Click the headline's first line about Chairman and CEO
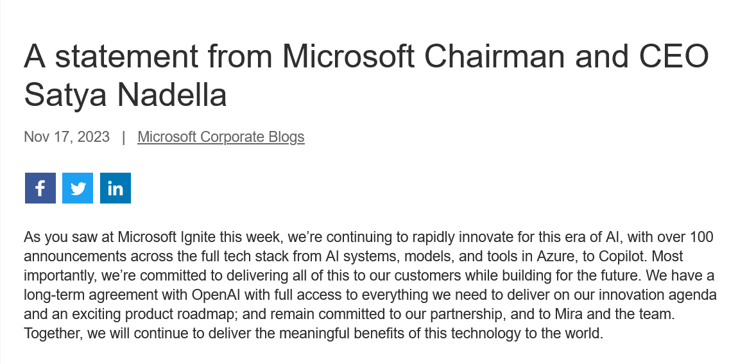This screenshot has width=747, height=364. point(366,56)
